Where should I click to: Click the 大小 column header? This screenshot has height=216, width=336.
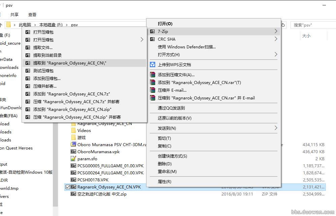tap(306, 36)
